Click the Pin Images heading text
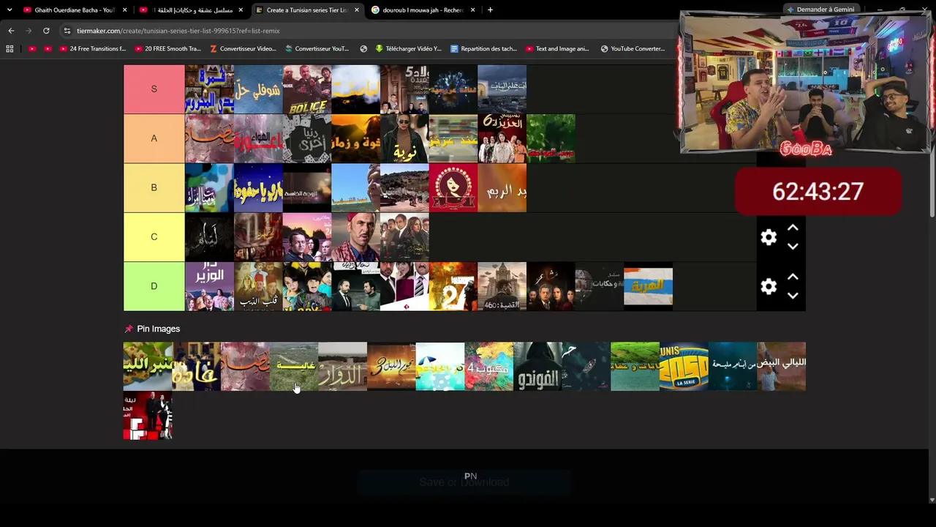 pyautogui.click(x=159, y=329)
